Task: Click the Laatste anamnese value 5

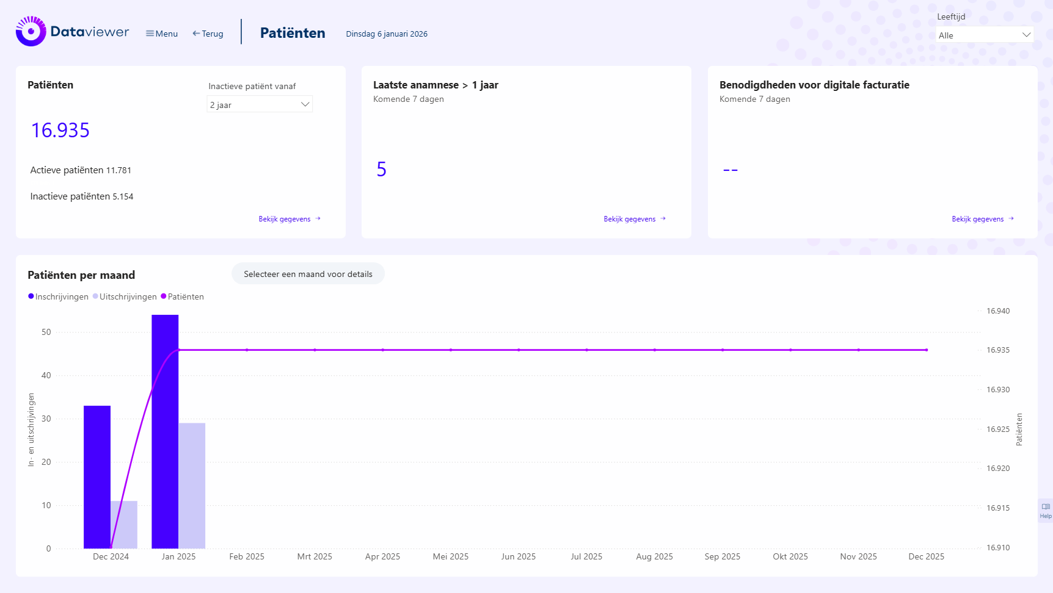Action: point(382,169)
